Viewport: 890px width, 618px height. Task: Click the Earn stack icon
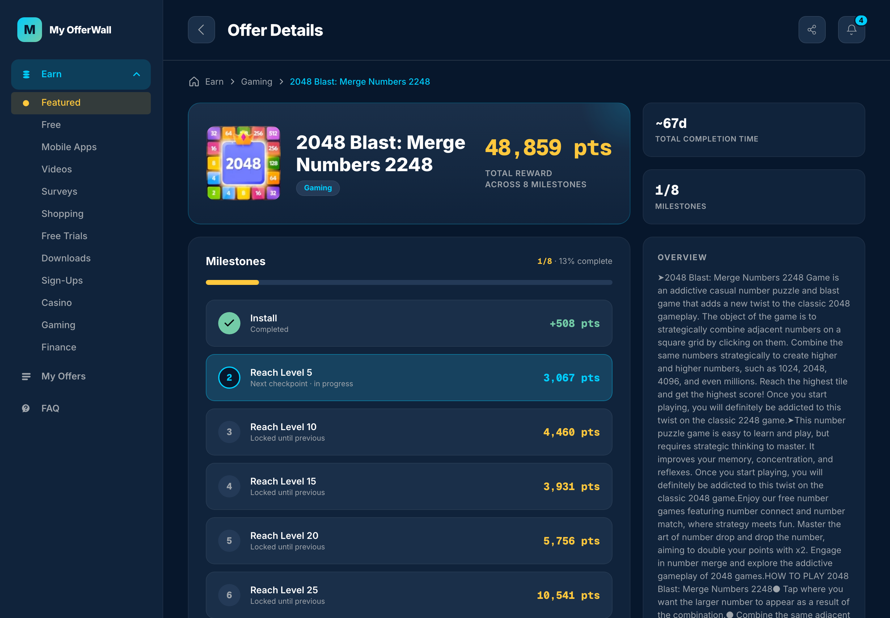coord(26,74)
